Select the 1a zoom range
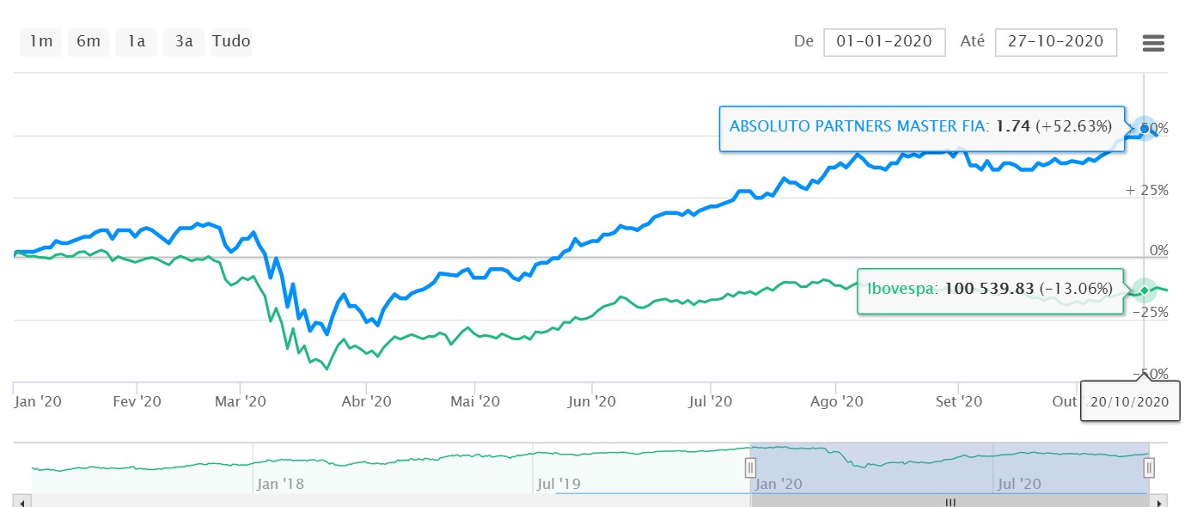The image size is (1197, 507). pyautogui.click(x=137, y=41)
